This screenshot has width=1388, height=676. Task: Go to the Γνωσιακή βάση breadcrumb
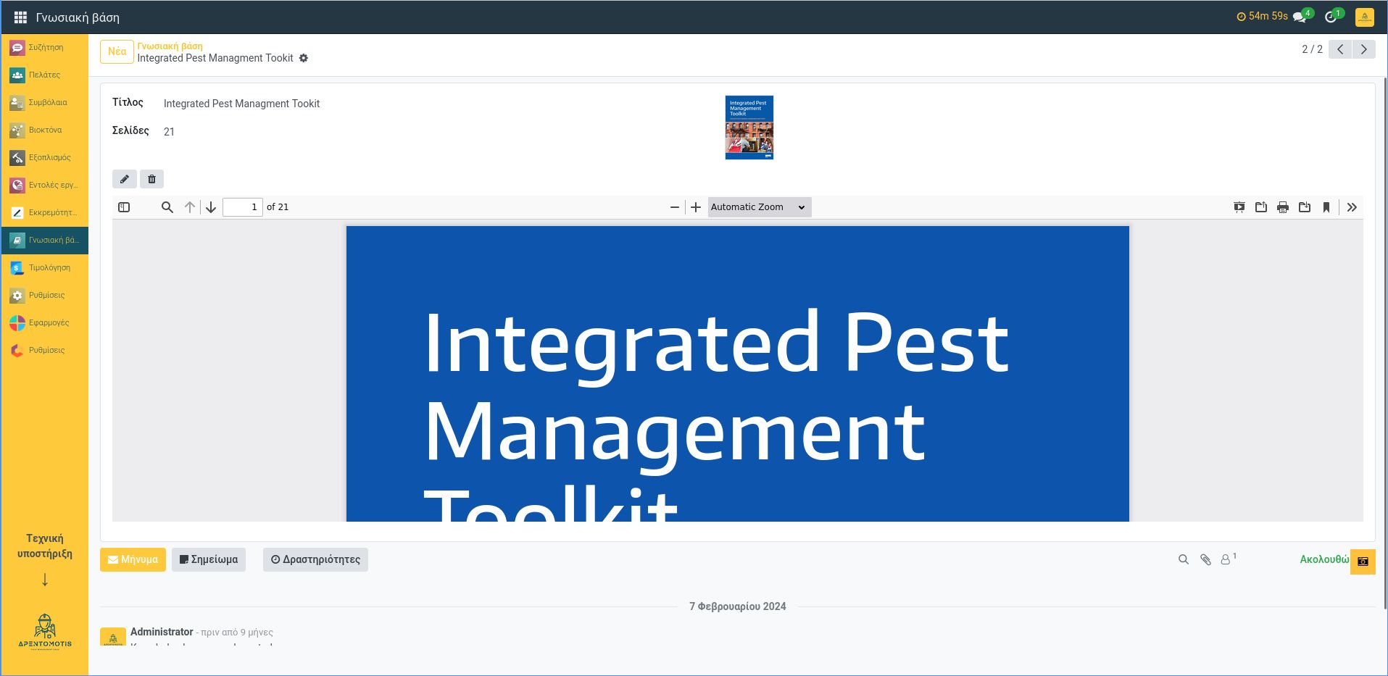[170, 46]
